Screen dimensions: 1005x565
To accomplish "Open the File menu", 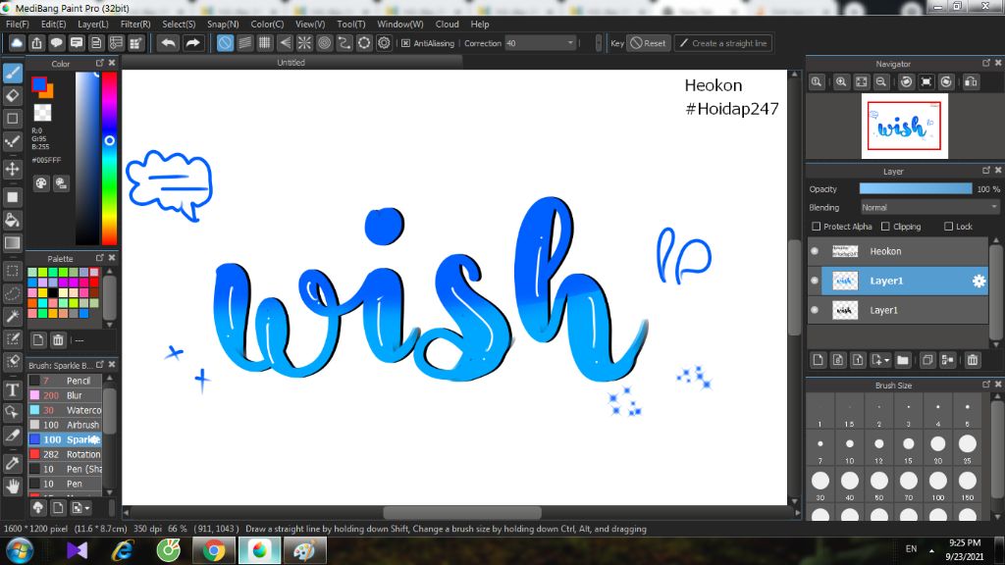I will tap(18, 24).
